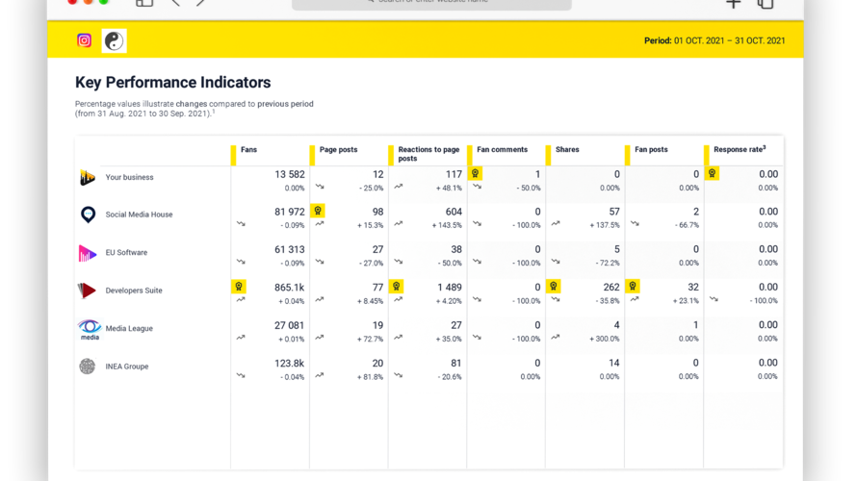The image size is (857, 481).
Task: Click the Key Performance Indicators heading
Action: [172, 83]
